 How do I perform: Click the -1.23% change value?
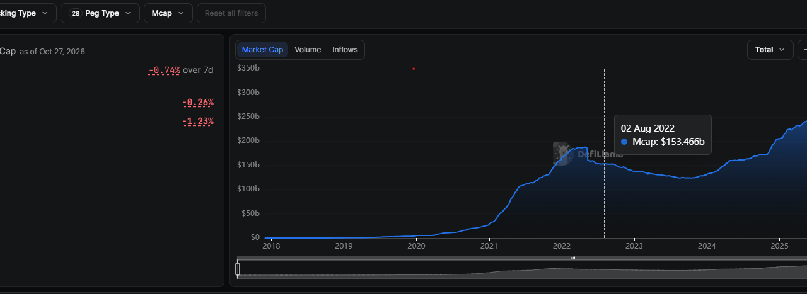pyautogui.click(x=198, y=121)
